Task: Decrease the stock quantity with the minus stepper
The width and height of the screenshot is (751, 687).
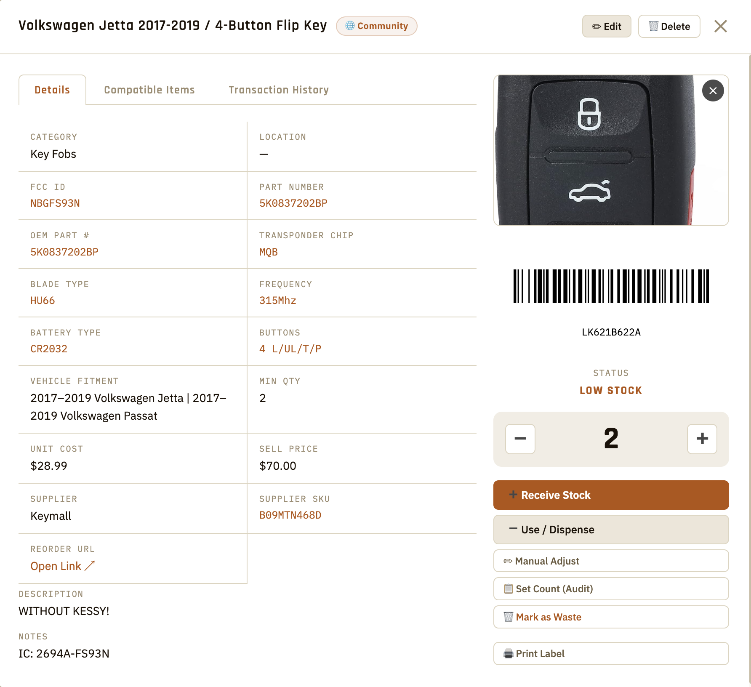Action: (x=520, y=439)
